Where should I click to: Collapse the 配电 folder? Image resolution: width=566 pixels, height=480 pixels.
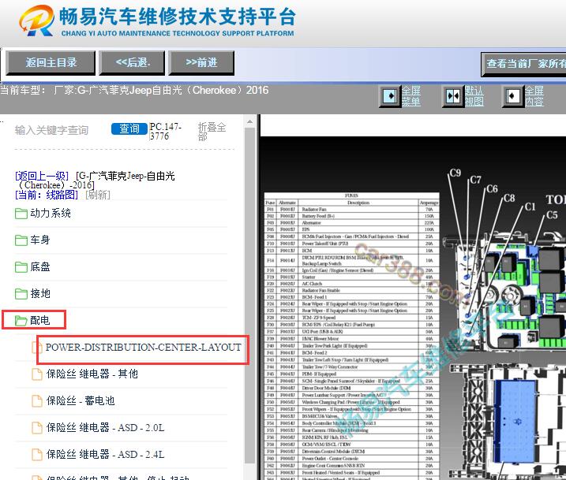(x=39, y=320)
